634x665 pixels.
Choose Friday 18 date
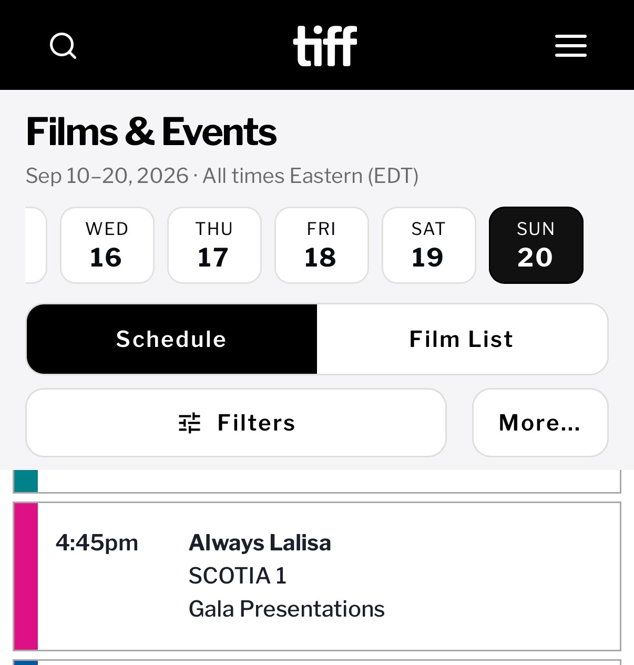(x=322, y=245)
